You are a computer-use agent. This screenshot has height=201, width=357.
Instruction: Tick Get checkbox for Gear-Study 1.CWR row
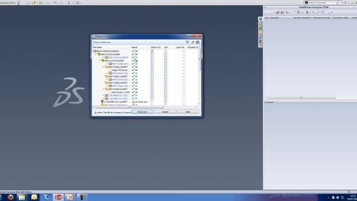pyautogui.click(x=166, y=92)
